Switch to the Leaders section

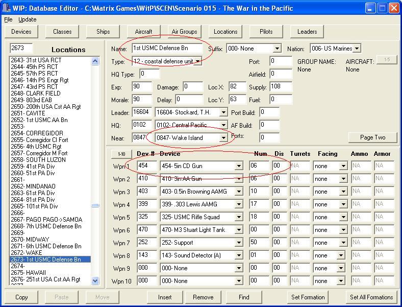(307, 32)
